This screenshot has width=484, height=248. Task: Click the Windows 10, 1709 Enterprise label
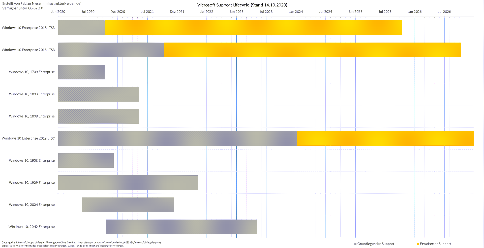32,72
